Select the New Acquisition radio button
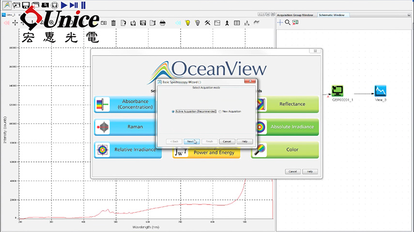This screenshot has width=414, height=232. pyautogui.click(x=220, y=112)
